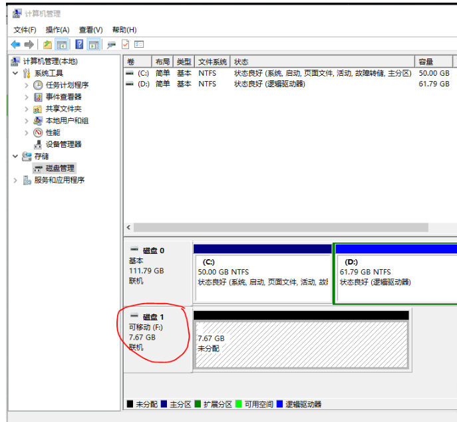
Task: Open 任务计划程序 in the tree
Action: pos(67,85)
